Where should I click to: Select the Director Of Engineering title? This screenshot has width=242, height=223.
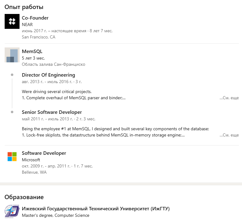(48, 75)
